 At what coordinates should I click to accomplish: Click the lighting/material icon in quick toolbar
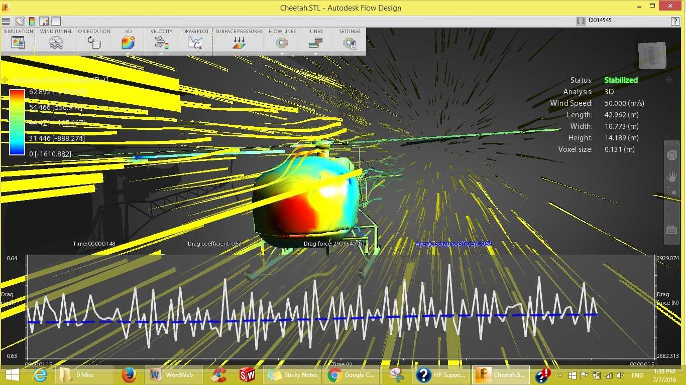point(20,21)
